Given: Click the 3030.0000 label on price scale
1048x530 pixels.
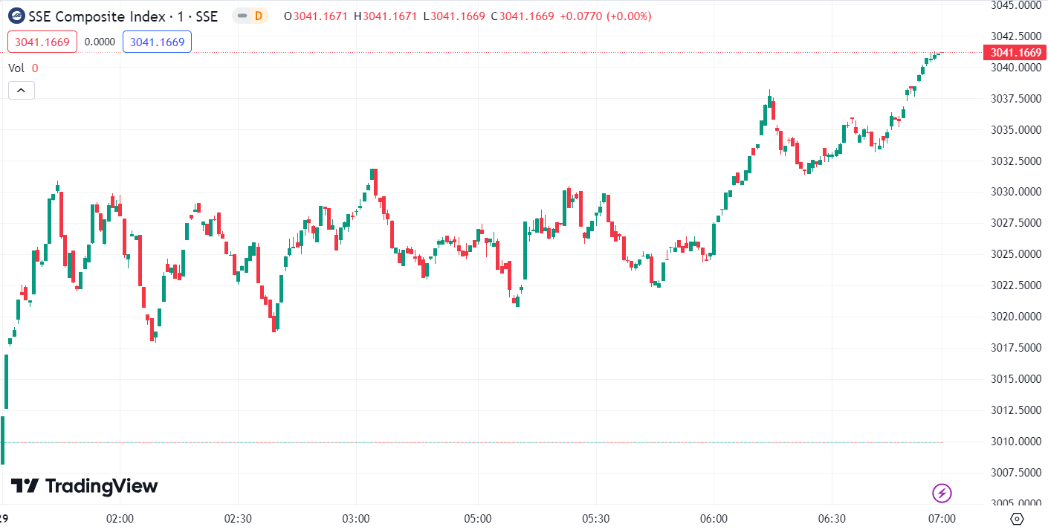Looking at the screenshot, I should [1016, 192].
